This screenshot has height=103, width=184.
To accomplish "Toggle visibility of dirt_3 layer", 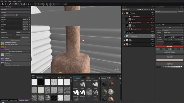I will coord(124,19).
